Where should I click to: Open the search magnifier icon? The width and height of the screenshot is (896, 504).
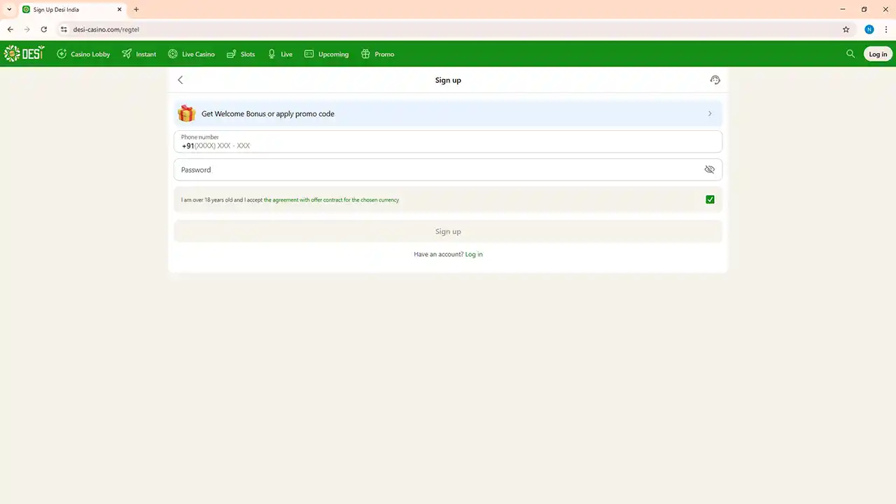(x=850, y=54)
